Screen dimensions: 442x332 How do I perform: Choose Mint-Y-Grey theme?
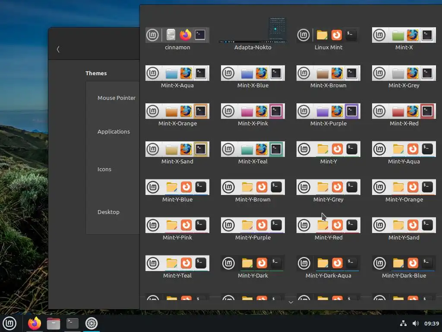pos(328,187)
